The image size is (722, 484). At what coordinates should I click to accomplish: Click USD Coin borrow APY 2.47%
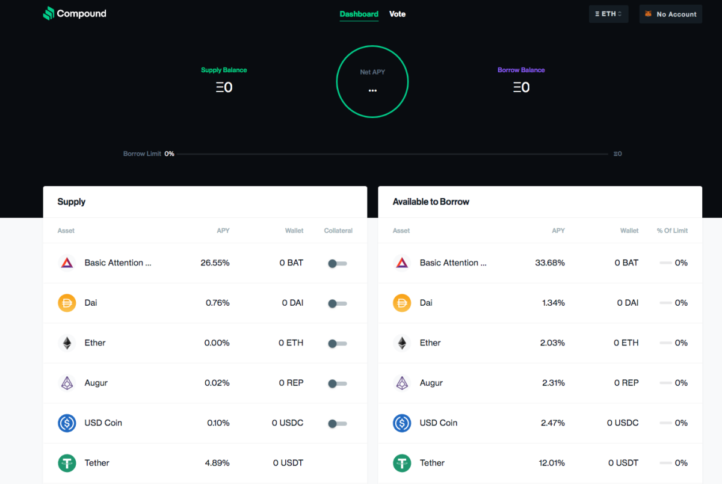point(553,423)
